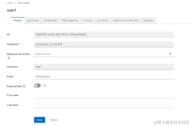Click into the Last name field
191x126 pixels.
[x=104, y=105]
